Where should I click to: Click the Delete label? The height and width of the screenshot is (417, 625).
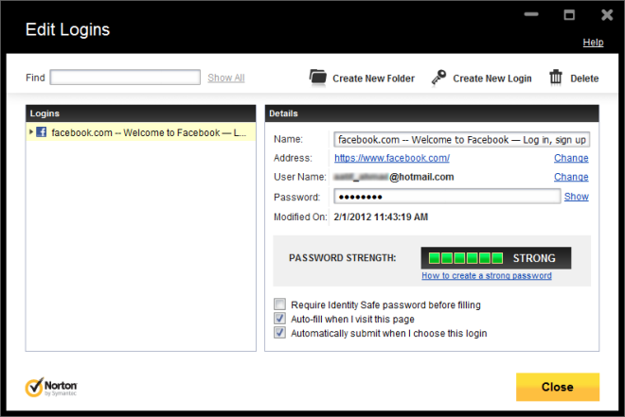(584, 78)
